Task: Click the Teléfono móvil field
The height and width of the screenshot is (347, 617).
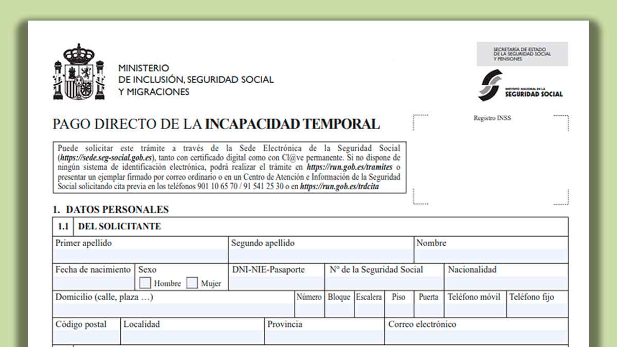Action: 475,309
